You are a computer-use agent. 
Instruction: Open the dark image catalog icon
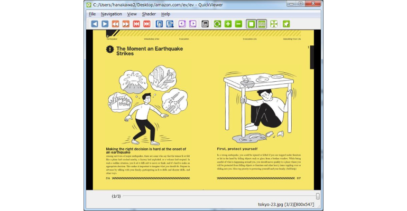click(x=205, y=24)
